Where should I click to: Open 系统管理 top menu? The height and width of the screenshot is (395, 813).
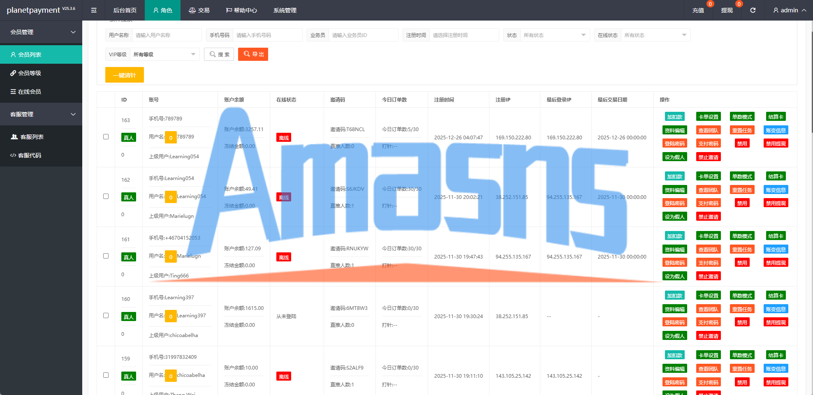click(x=285, y=10)
